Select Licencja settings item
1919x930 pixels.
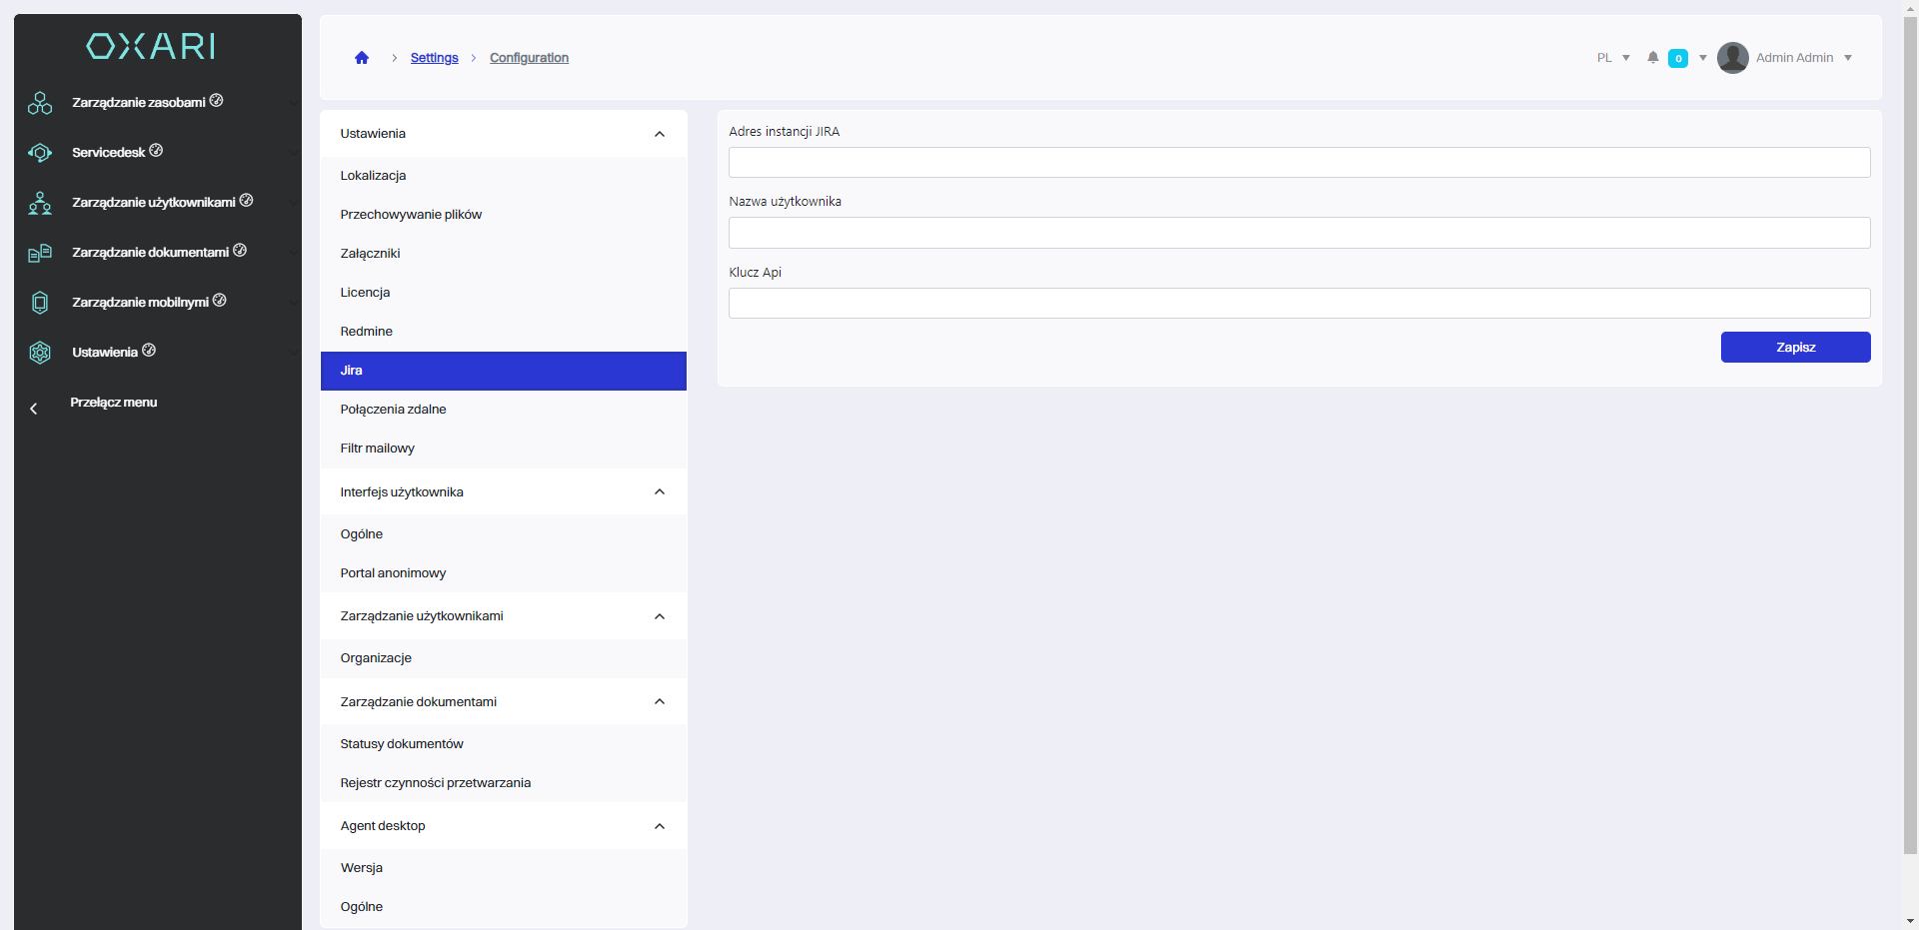(504, 293)
